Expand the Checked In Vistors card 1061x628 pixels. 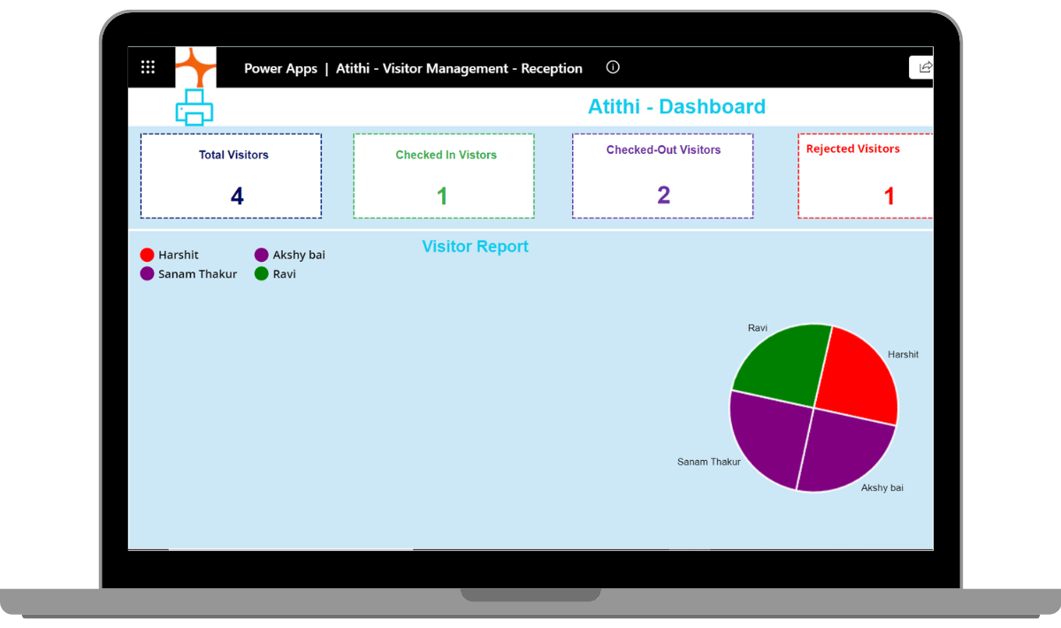(x=444, y=175)
